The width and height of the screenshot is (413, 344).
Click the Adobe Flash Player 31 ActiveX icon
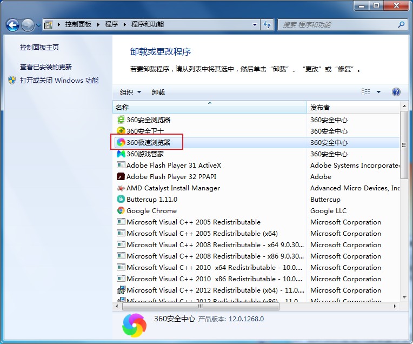(x=121, y=165)
